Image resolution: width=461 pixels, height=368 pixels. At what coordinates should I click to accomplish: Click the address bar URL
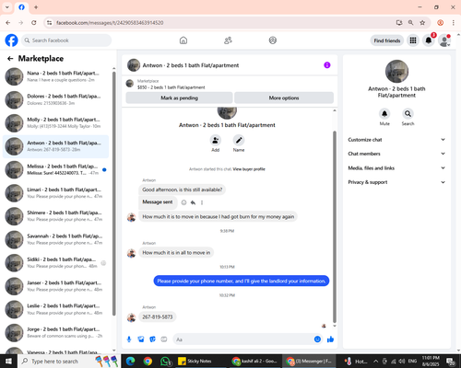click(110, 23)
